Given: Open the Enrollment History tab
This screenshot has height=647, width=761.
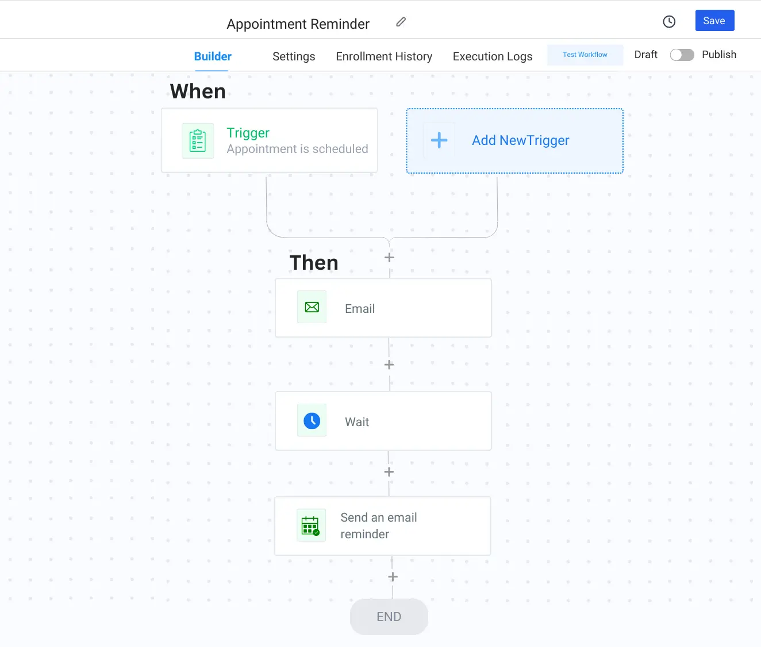Looking at the screenshot, I should pos(384,56).
